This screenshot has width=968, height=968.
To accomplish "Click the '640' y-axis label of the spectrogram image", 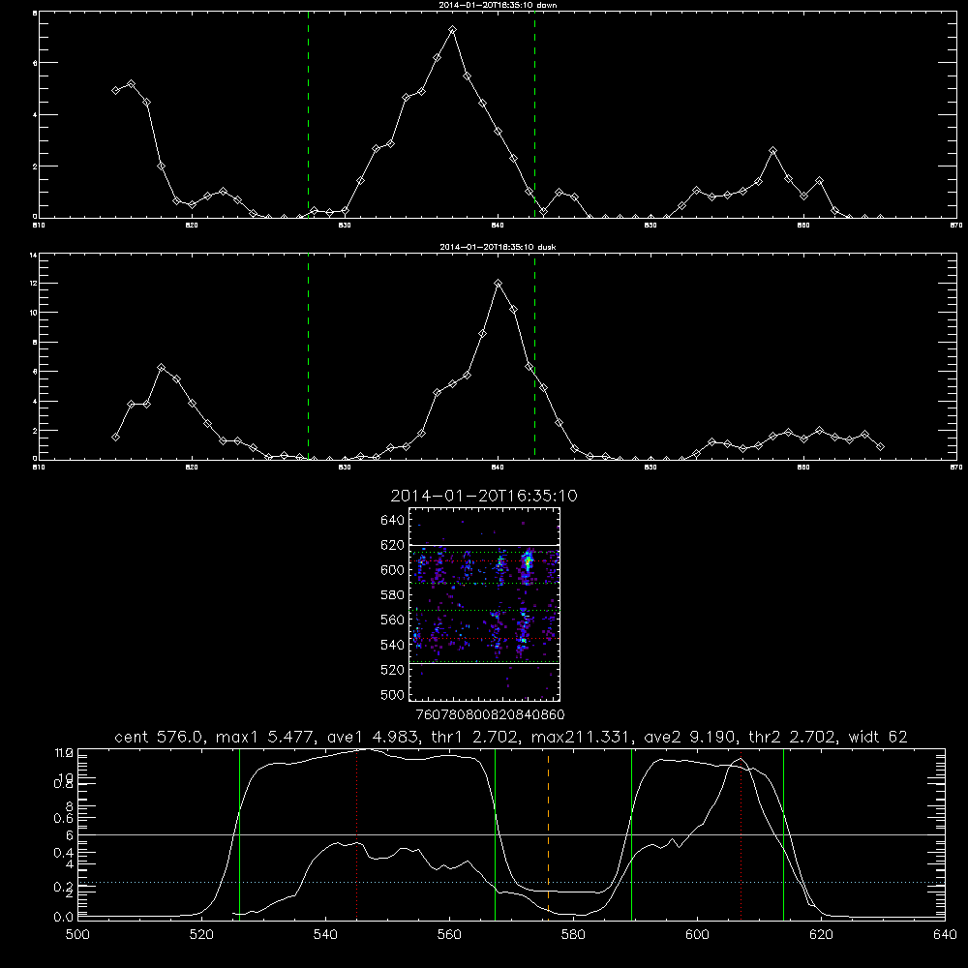I will click(x=393, y=520).
